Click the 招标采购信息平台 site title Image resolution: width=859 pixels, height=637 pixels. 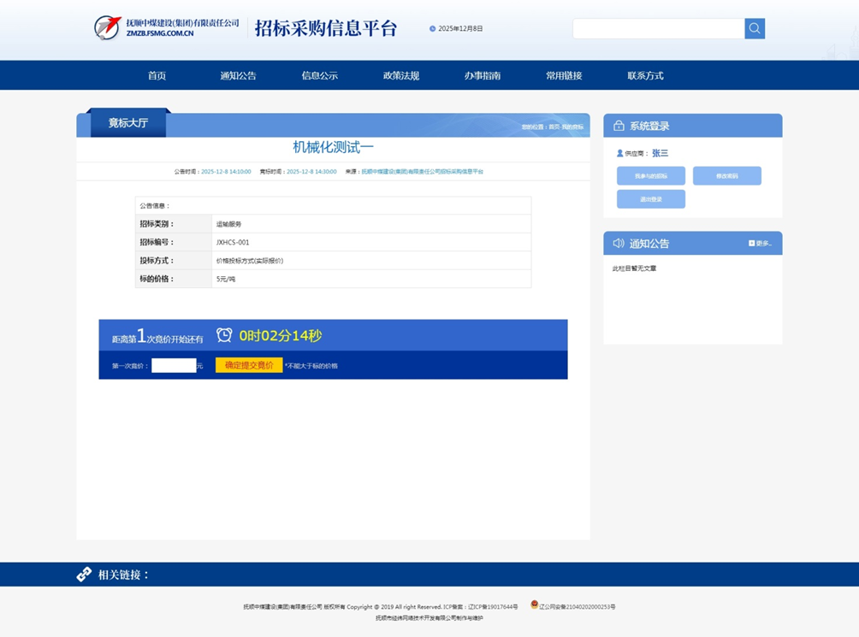pos(326,28)
